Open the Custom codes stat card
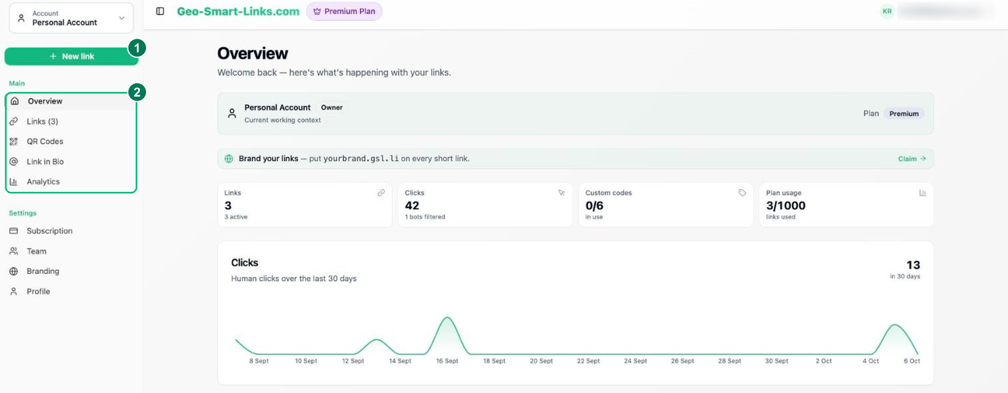The image size is (1008, 393). point(666,204)
